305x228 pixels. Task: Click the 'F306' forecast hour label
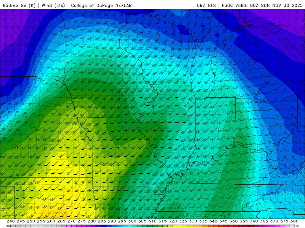pos(227,5)
